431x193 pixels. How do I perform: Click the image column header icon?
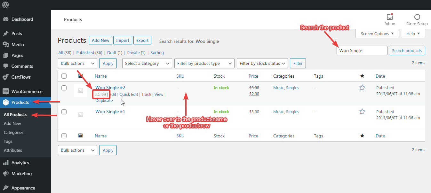click(81, 76)
